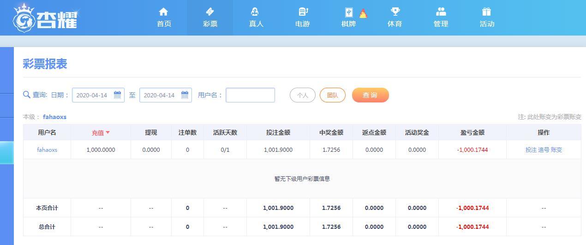Click the flame hot badge beside 棋牌
Viewport: 586px width, 245px height.
[363, 13]
